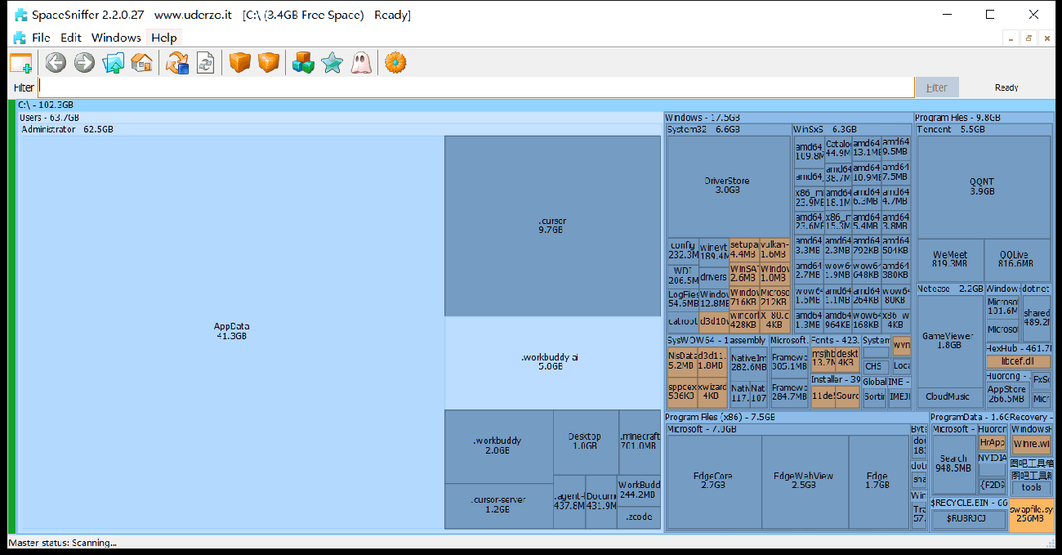The height and width of the screenshot is (555, 1062).
Task: Open the Edit menu
Action: [71, 38]
